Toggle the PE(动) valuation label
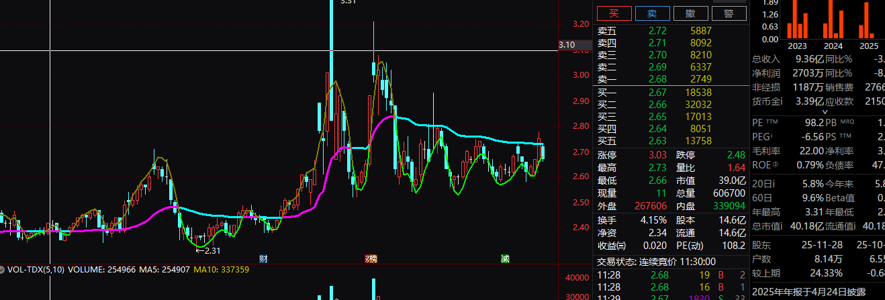Image resolution: width=885 pixels, height=300 pixels. (x=689, y=246)
